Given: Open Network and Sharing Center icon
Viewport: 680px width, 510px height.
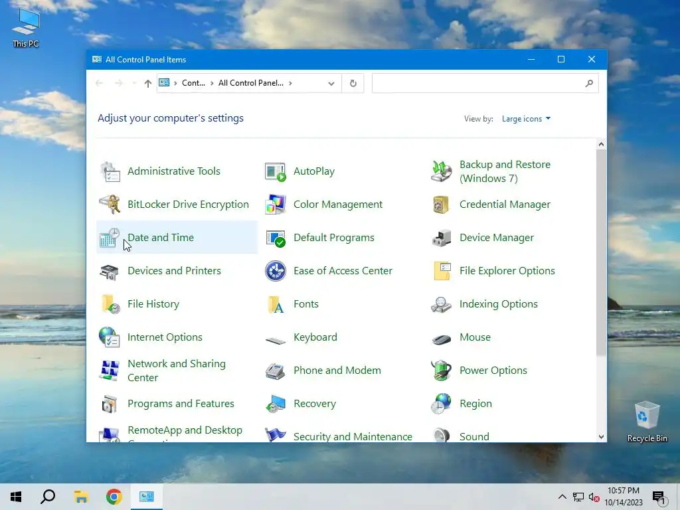Looking at the screenshot, I should 110,371.
